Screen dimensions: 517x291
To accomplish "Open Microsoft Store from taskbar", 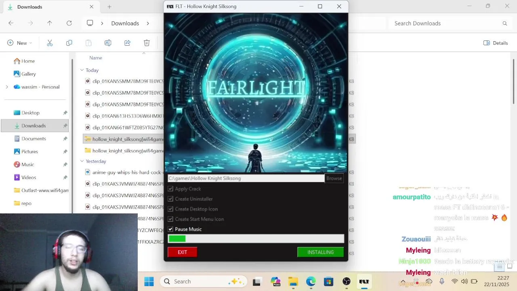I will pos(328,281).
